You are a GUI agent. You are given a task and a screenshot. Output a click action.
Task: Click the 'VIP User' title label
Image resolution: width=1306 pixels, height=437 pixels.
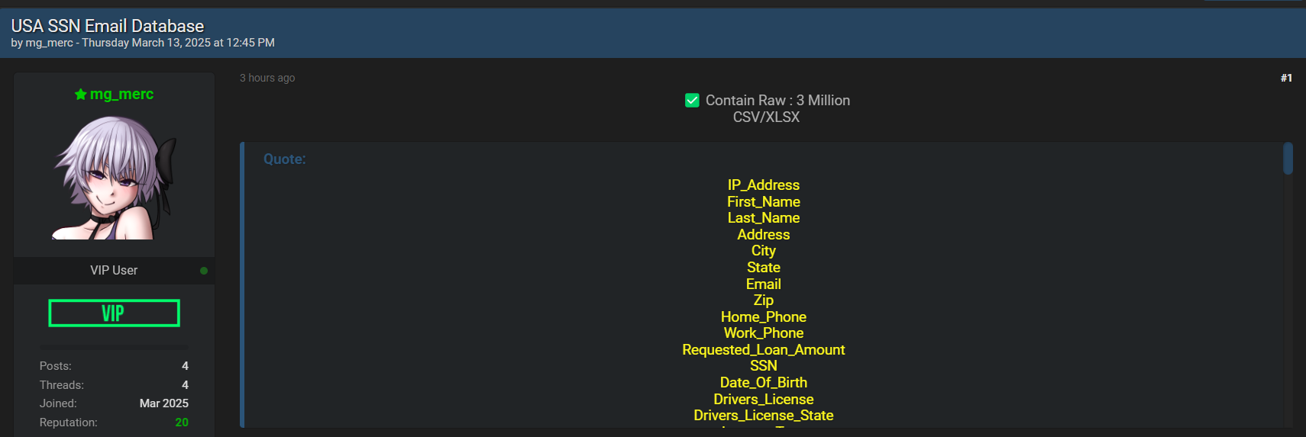pyautogui.click(x=114, y=271)
